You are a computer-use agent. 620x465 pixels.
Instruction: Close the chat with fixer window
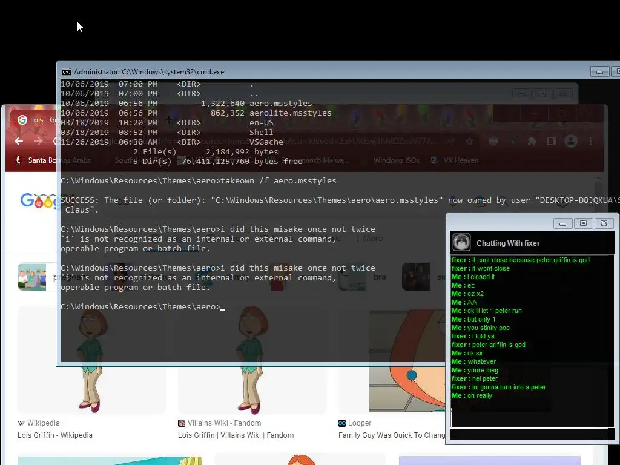click(604, 223)
